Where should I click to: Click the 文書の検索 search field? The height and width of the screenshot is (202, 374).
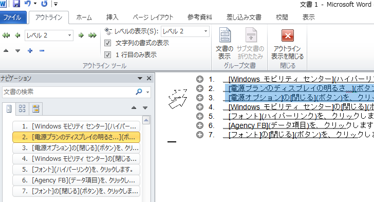coord(68,92)
